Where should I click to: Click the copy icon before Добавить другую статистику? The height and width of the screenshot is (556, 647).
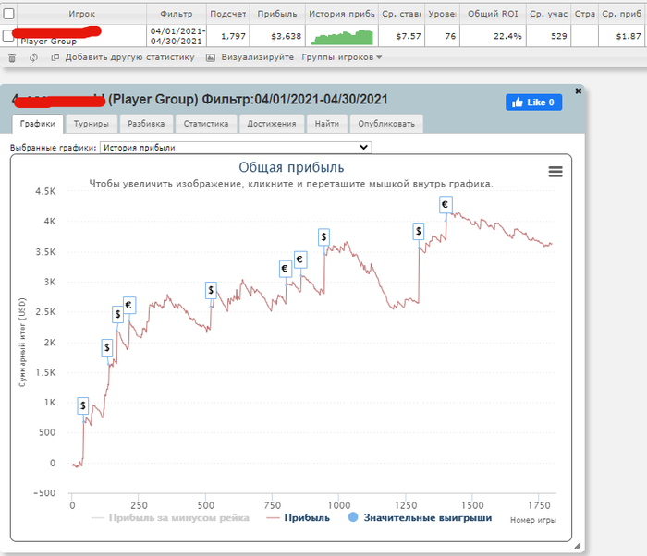coord(55,57)
